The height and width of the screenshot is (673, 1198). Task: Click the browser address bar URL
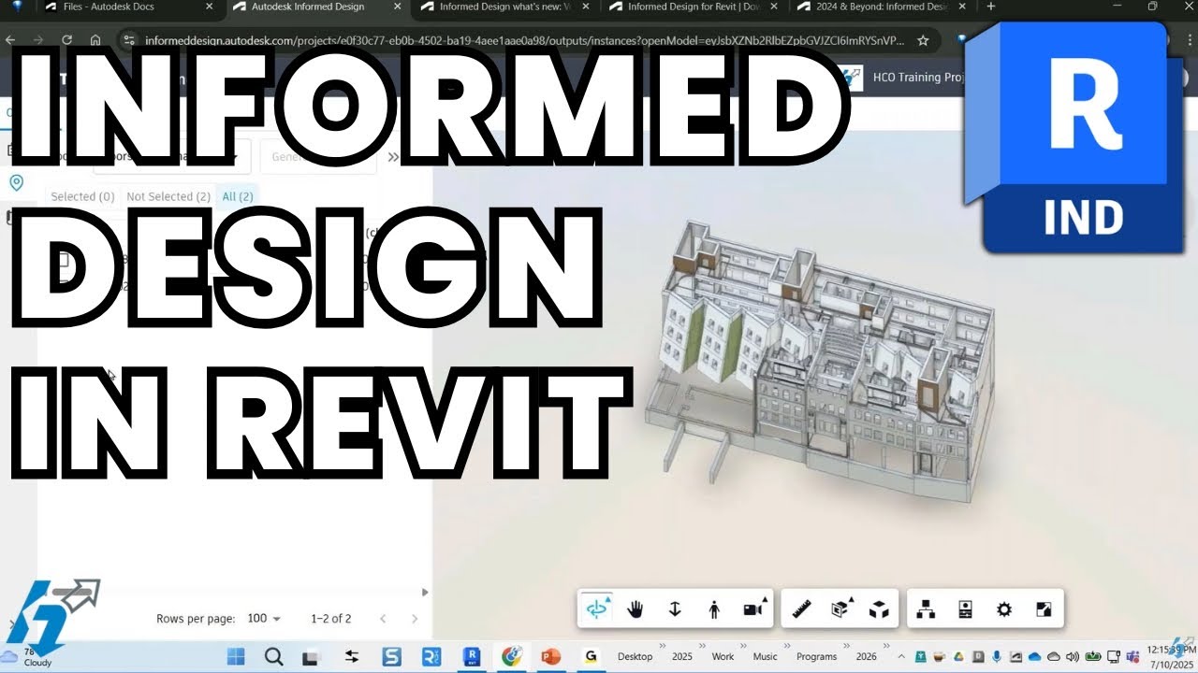524,40
